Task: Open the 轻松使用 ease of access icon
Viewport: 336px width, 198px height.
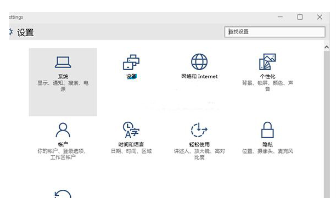Action: click(199, 130)
